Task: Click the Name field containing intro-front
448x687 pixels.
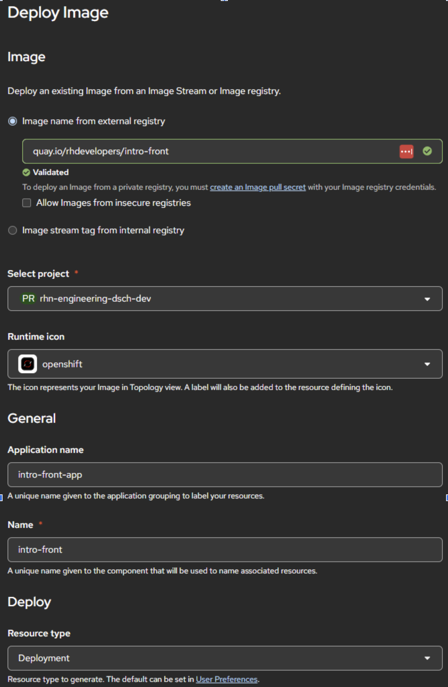Action: tap(225, 550)
